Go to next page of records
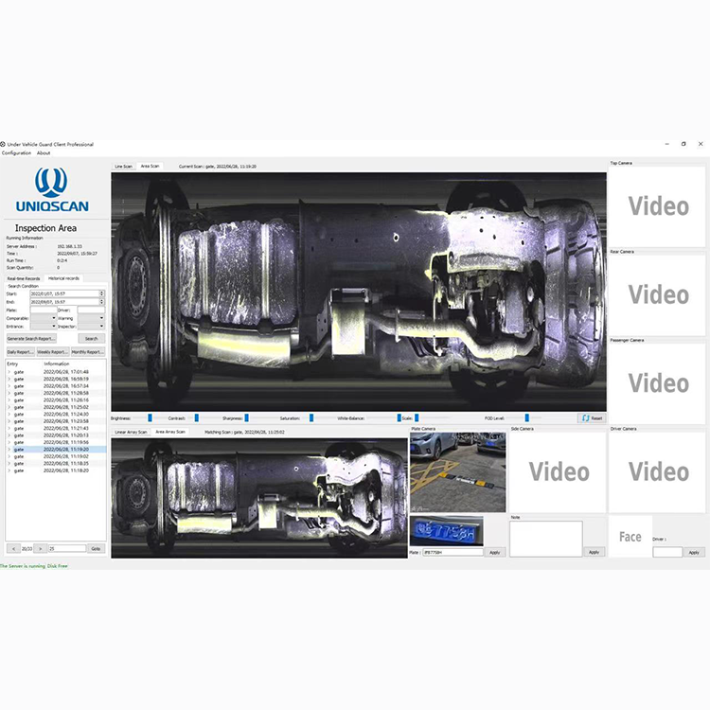The height and width of the screenshot is (710, 710). [x=41, y=548]
